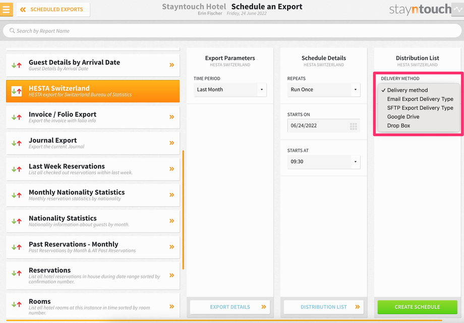Select Last Week Reservations export
This screenshot has width=464, height=323.
93,169
